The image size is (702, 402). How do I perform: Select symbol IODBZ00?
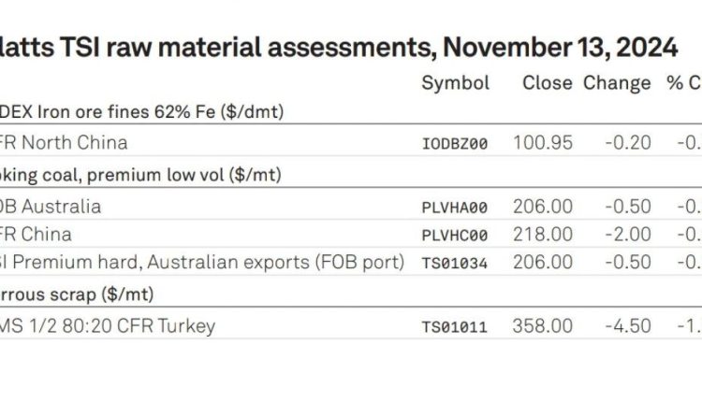[454, 144]
